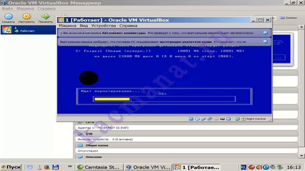Open the Общие папки section header
This screenshot has height=171, width=305.
tap(97, 145)
